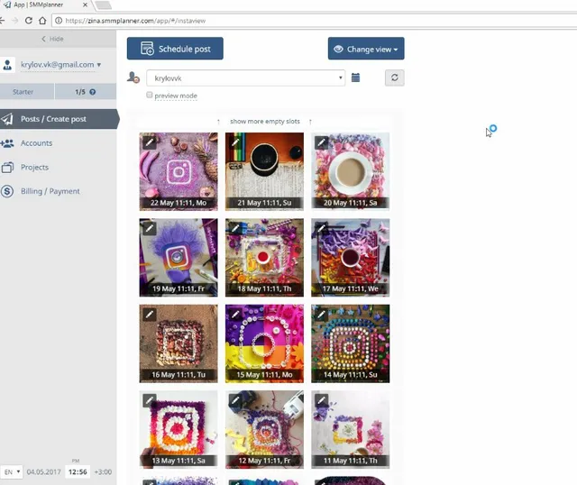Open the 13 May Sa post thumbnail

179,429
